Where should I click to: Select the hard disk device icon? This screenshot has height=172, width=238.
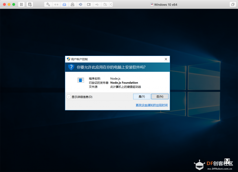[x=64, y=4]
